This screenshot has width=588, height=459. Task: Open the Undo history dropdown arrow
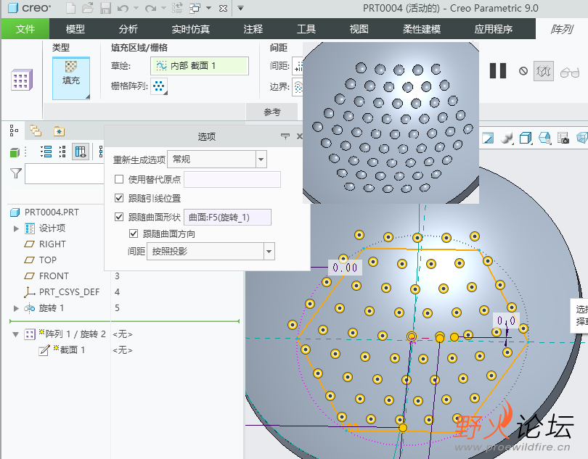pos(136,8)
